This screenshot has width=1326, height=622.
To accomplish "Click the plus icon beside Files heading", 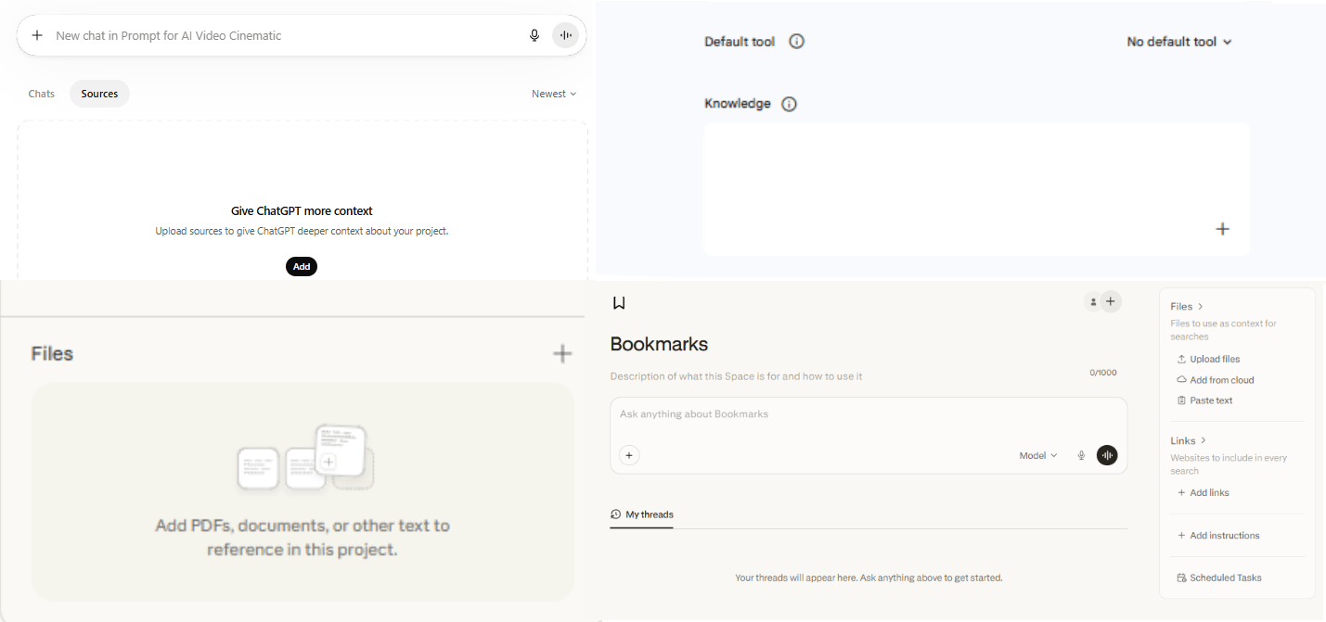I will 562,353.
